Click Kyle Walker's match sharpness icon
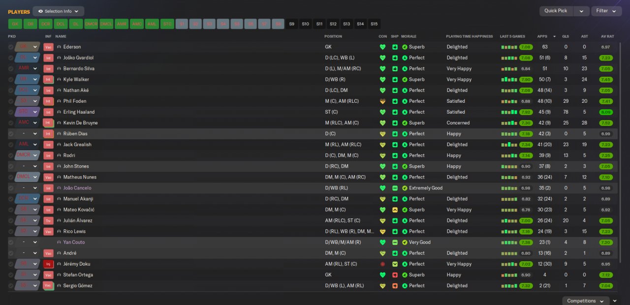 395,80
